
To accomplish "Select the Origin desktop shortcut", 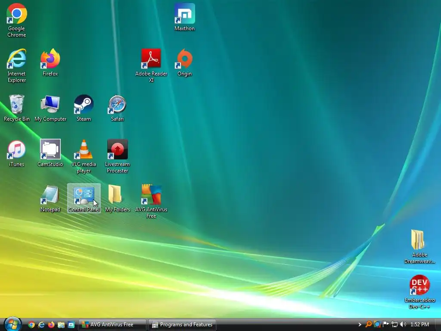I will point(184,62).
